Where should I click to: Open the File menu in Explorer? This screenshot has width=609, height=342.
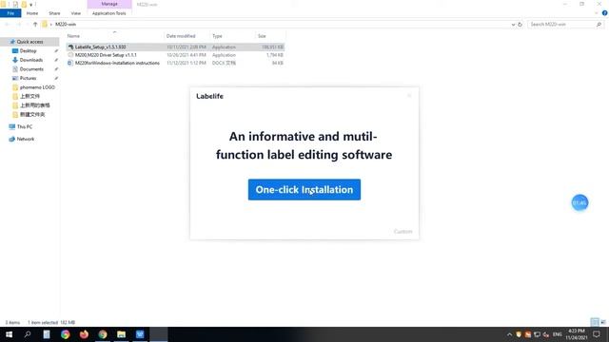[10, 13]
